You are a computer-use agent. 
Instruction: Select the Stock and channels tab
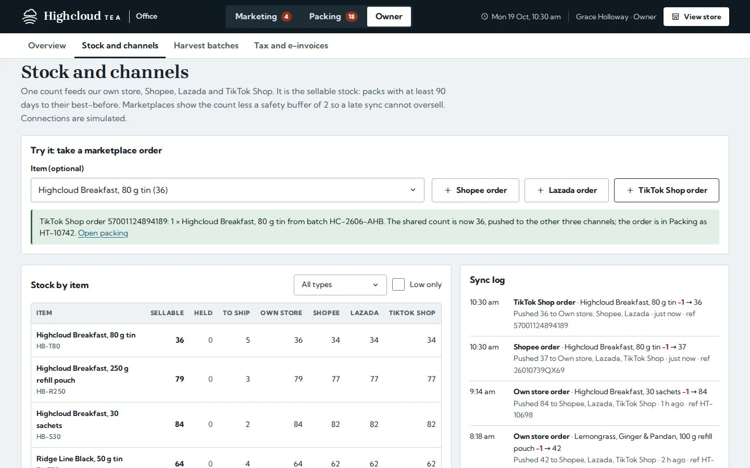pos(120,46)
